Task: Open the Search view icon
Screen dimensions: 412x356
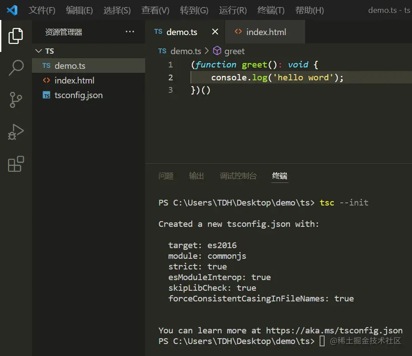Action: tap(16, 67)
